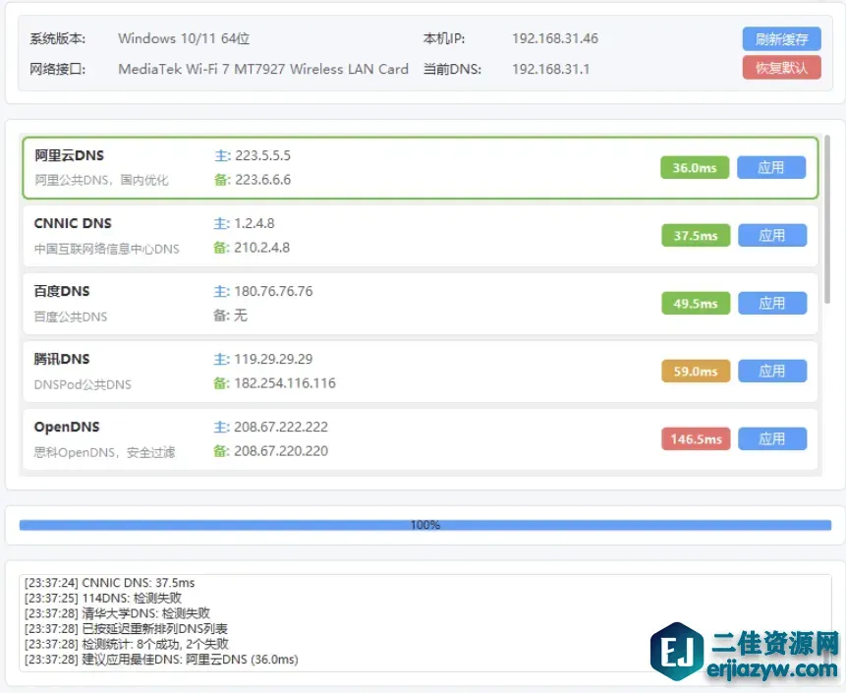Apply 阿里云DNS with its 应用 button

771,167
